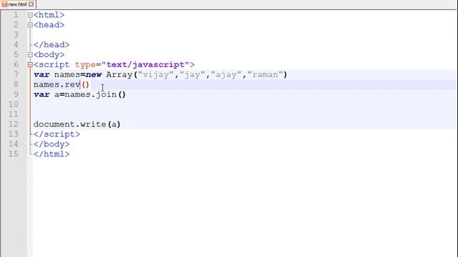458x257 pixels.
Task: Click document.write(a) on line 12
Action: [77, 124]
